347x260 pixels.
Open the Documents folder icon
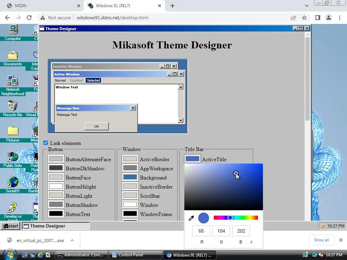pos(13,58)
